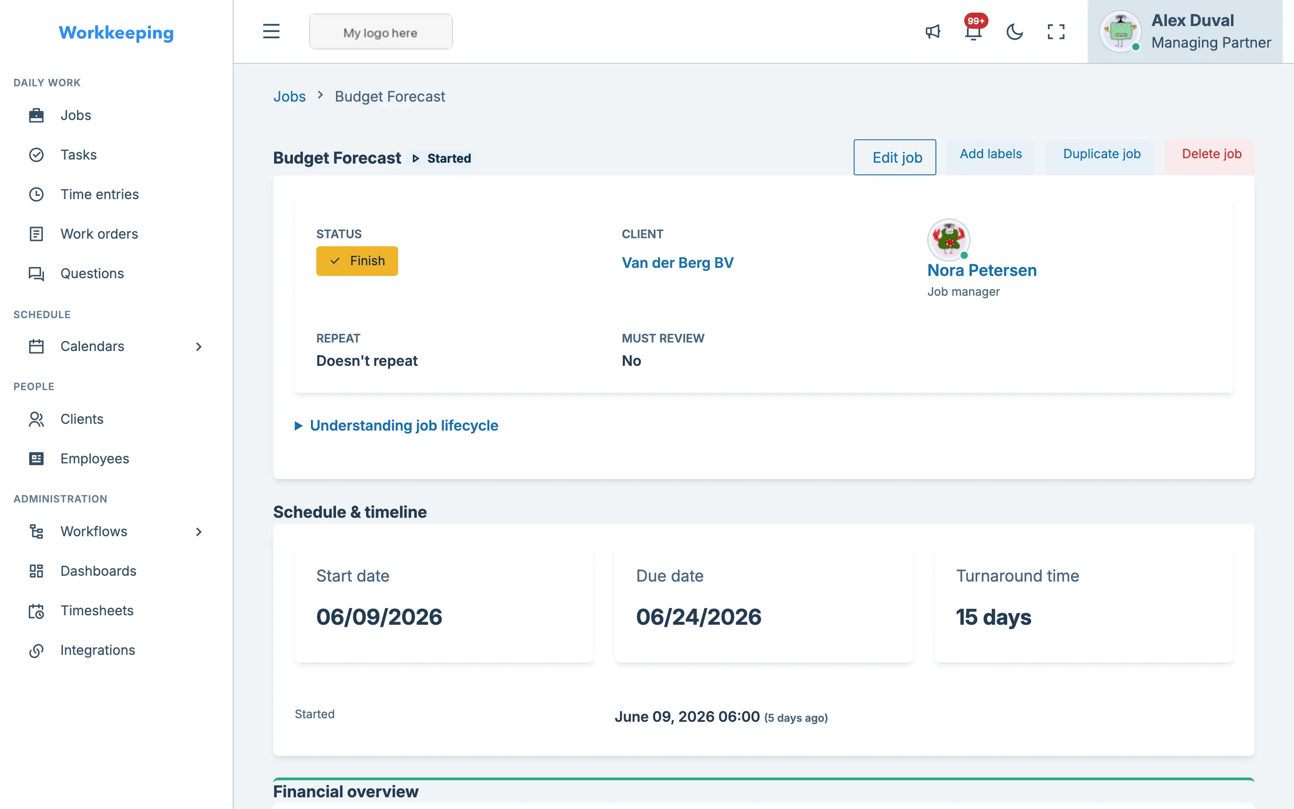Expand the Calendars submenu chevron
The image size is (1294, 809).
pos(199,346)
